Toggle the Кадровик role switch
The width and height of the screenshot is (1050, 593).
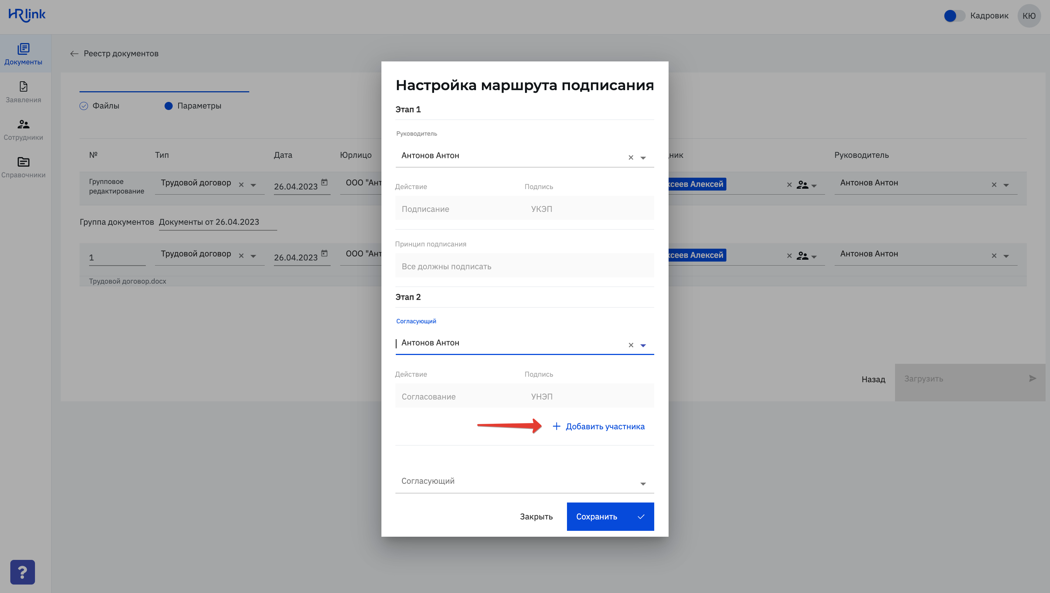[x=954, y=16]
